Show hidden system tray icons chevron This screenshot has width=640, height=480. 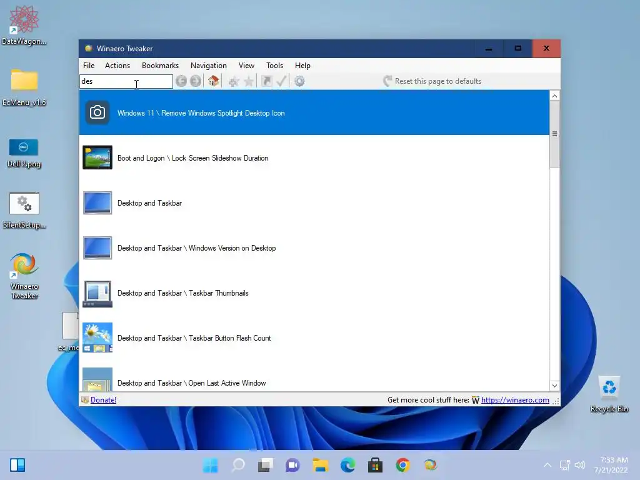[547, 465]
